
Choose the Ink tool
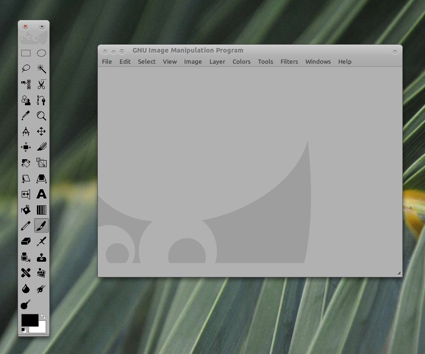tap(26, 257)
